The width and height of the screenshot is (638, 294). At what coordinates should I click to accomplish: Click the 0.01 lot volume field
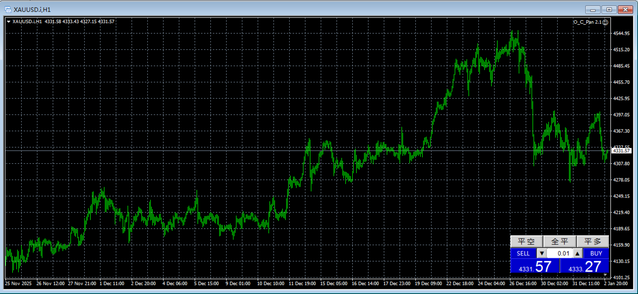pos(560,254)
